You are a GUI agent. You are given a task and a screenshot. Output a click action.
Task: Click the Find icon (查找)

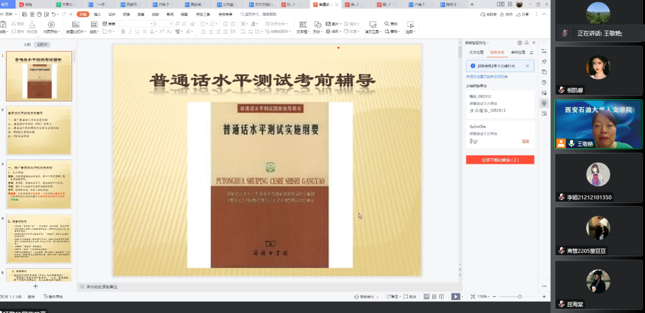click(x=390, y=23)
